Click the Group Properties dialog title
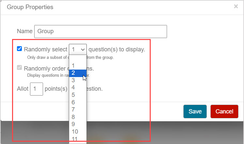 (30, 7)
